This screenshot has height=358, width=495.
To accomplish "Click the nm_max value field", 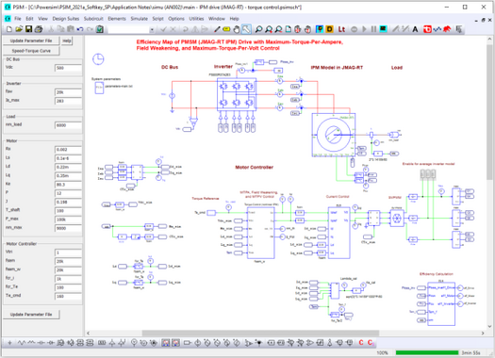I will [x=68, y=228].
